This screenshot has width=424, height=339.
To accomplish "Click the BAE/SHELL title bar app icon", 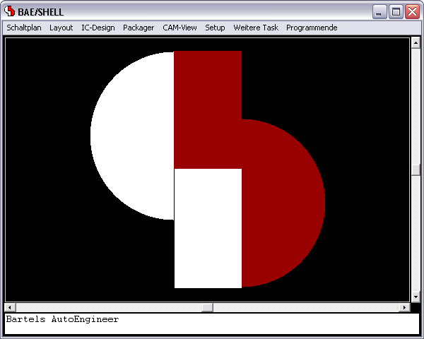I will point(10,11).
